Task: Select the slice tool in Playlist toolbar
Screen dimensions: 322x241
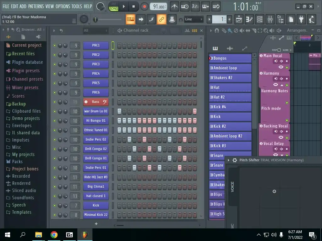Action: pos(254,30)
